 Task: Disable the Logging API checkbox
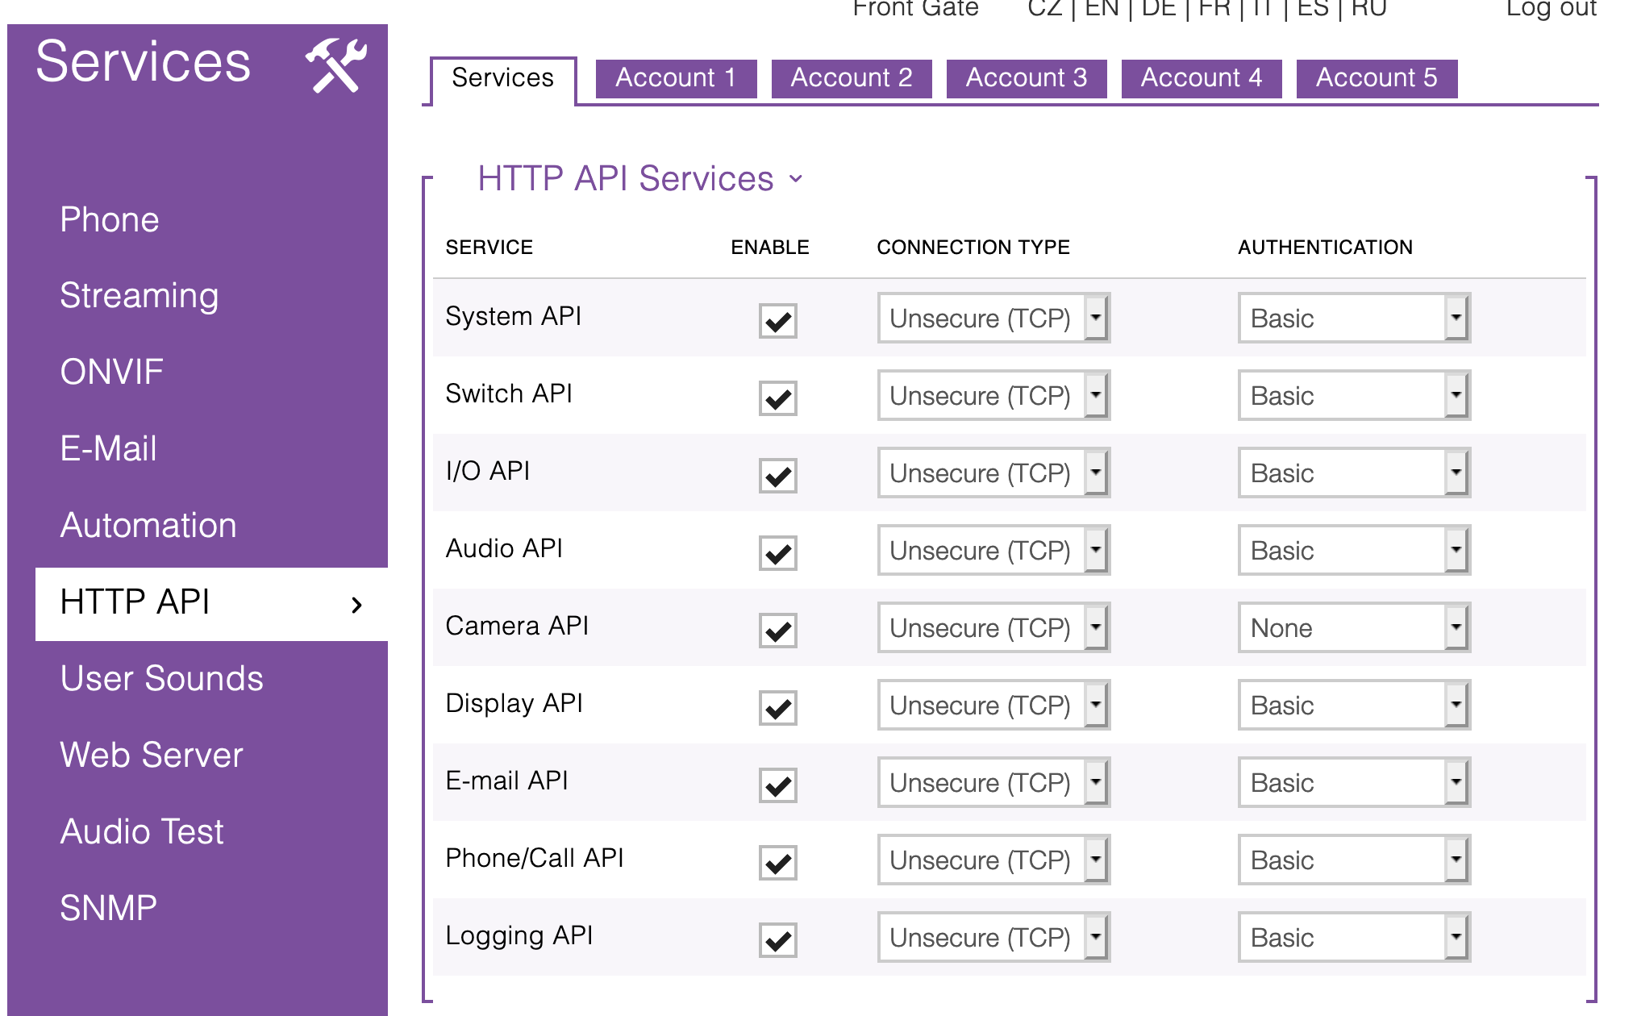pos(777,939)
